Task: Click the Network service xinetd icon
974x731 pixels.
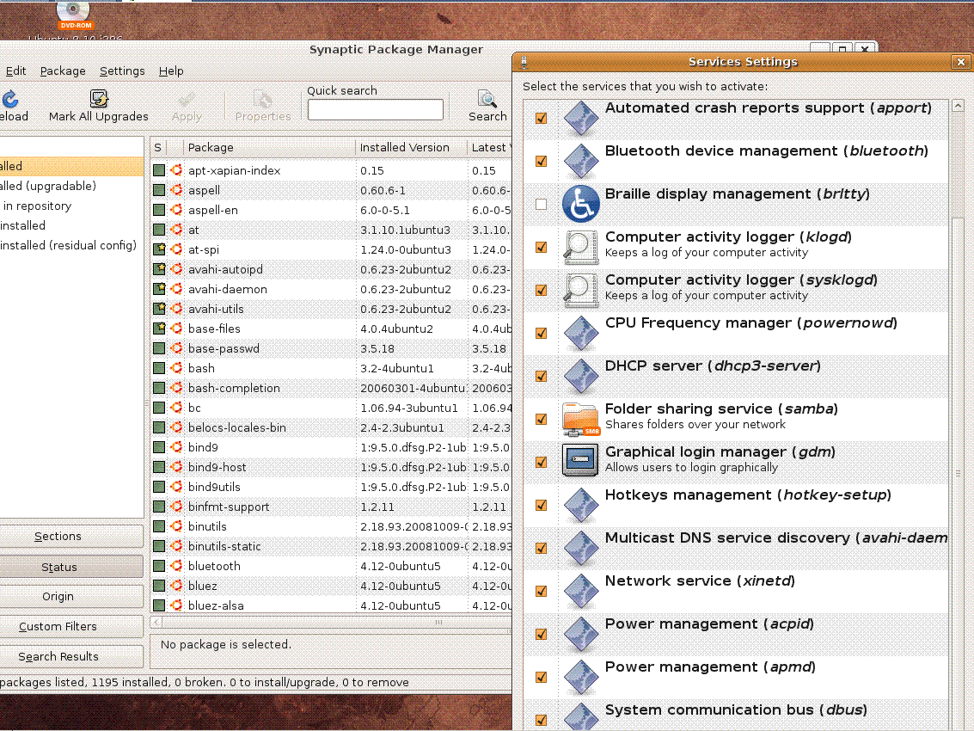Action: tap(581, 591)
